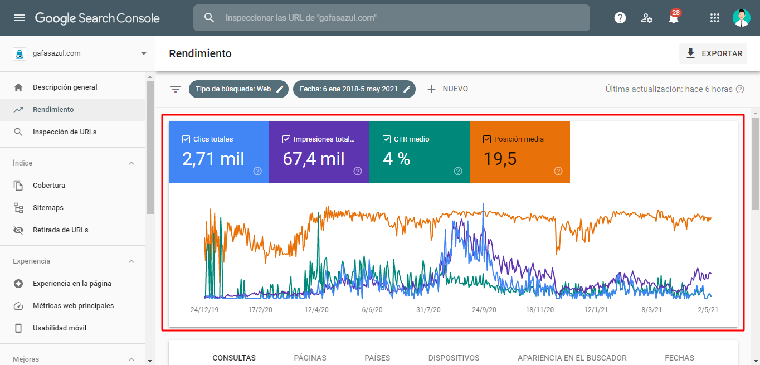Open the Fecha date range chip
The image size is (760, 365).
click(x=354, y=89)
